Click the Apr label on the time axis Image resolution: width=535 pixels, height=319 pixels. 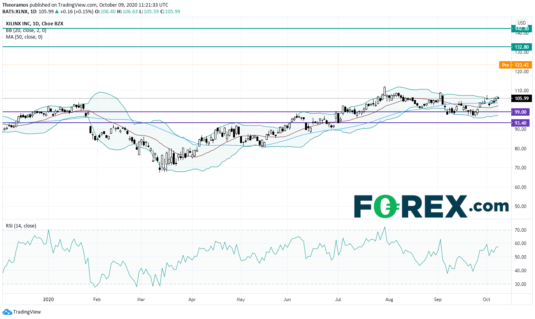point(192,300)
